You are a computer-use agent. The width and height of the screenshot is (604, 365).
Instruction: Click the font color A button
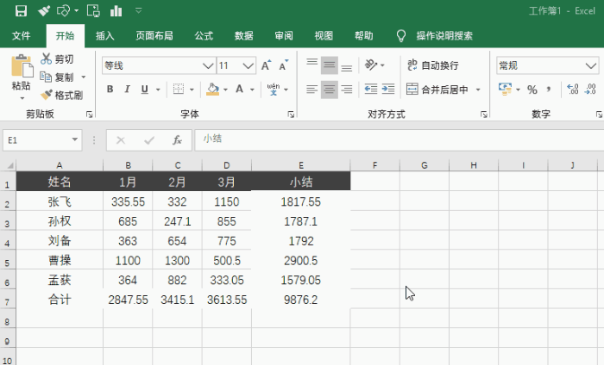tap(240, 90)
